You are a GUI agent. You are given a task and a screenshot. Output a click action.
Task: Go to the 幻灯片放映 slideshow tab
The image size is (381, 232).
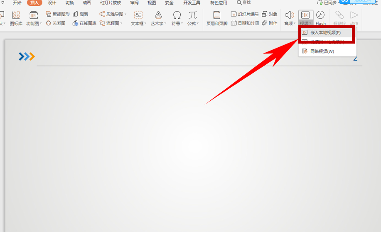coord(111,2)
